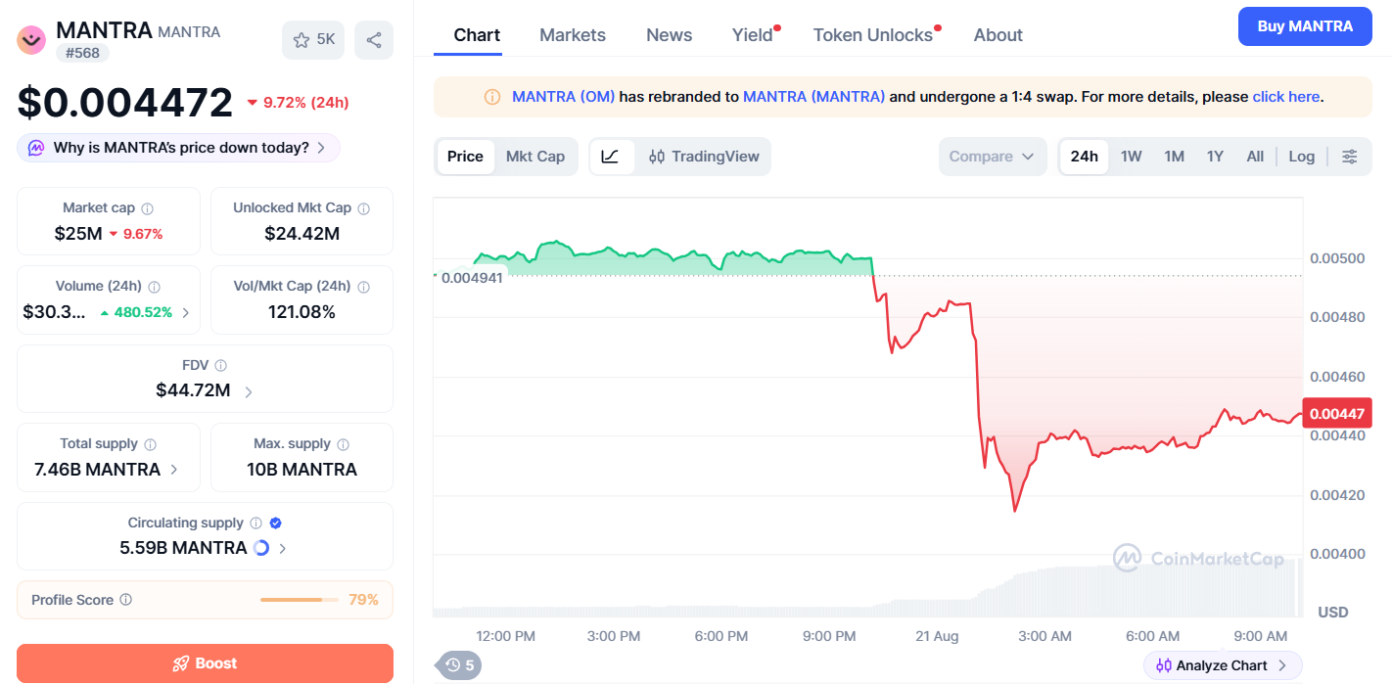Click the Circulating supply info icon

pos(256,524)
